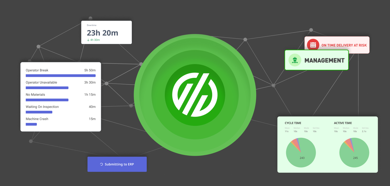Click the loading spinner icon
The image size is (390, 186).
(x=101, y=164)
